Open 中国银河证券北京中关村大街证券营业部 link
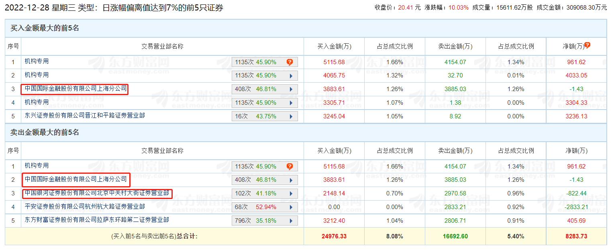Screen dimensions: 612x250 [97, 193]
